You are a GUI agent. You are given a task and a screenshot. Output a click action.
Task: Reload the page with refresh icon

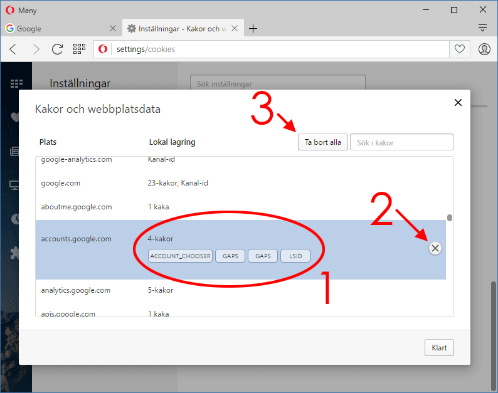(57, 49)
